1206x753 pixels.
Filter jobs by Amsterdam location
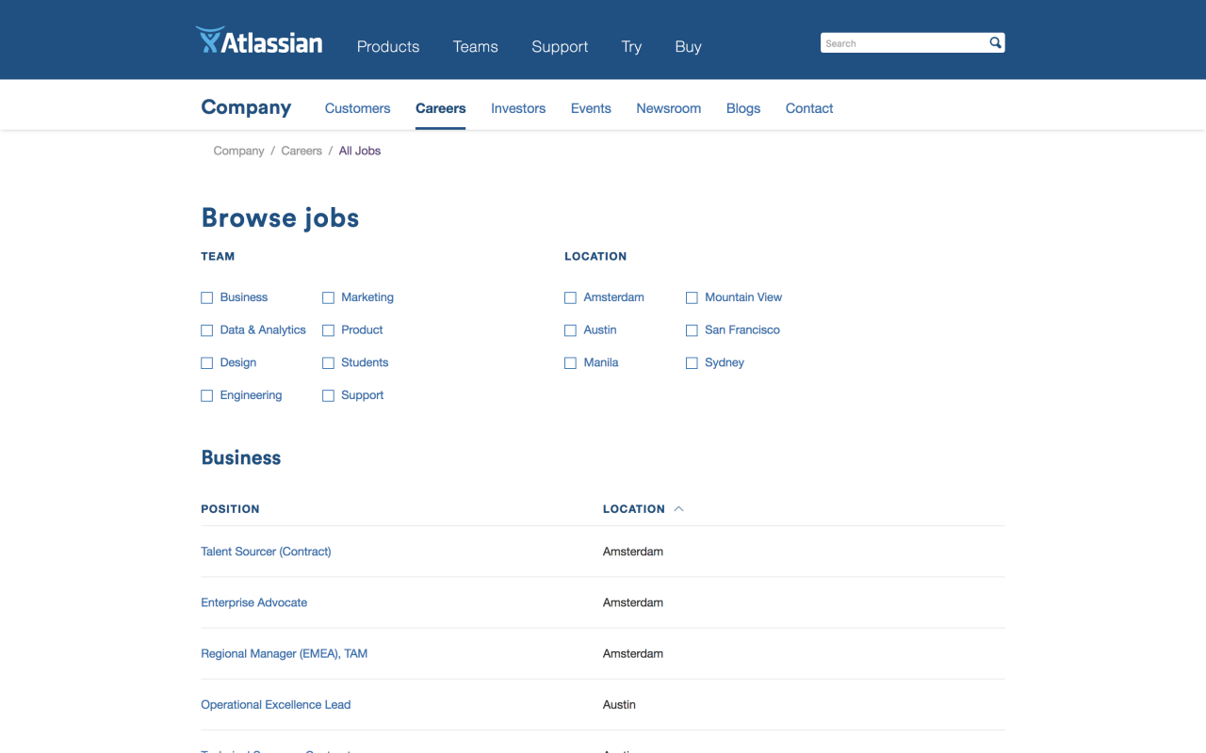pos(570,297)
